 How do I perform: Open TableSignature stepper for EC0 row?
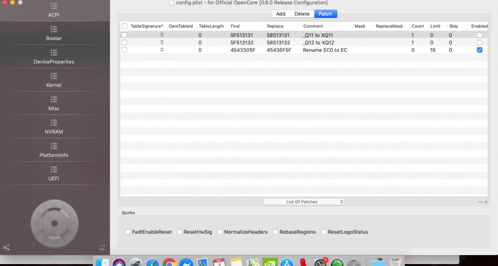pyautogui.click(x=162, y=50)
